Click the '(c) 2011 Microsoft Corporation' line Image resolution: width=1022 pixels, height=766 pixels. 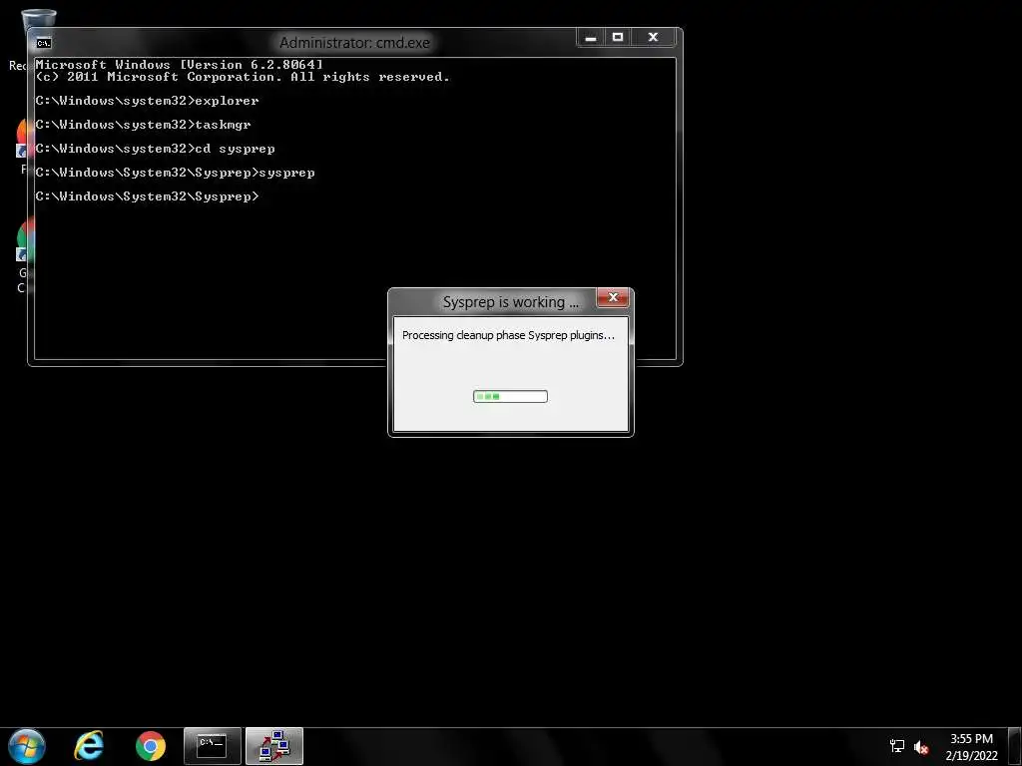243,77
